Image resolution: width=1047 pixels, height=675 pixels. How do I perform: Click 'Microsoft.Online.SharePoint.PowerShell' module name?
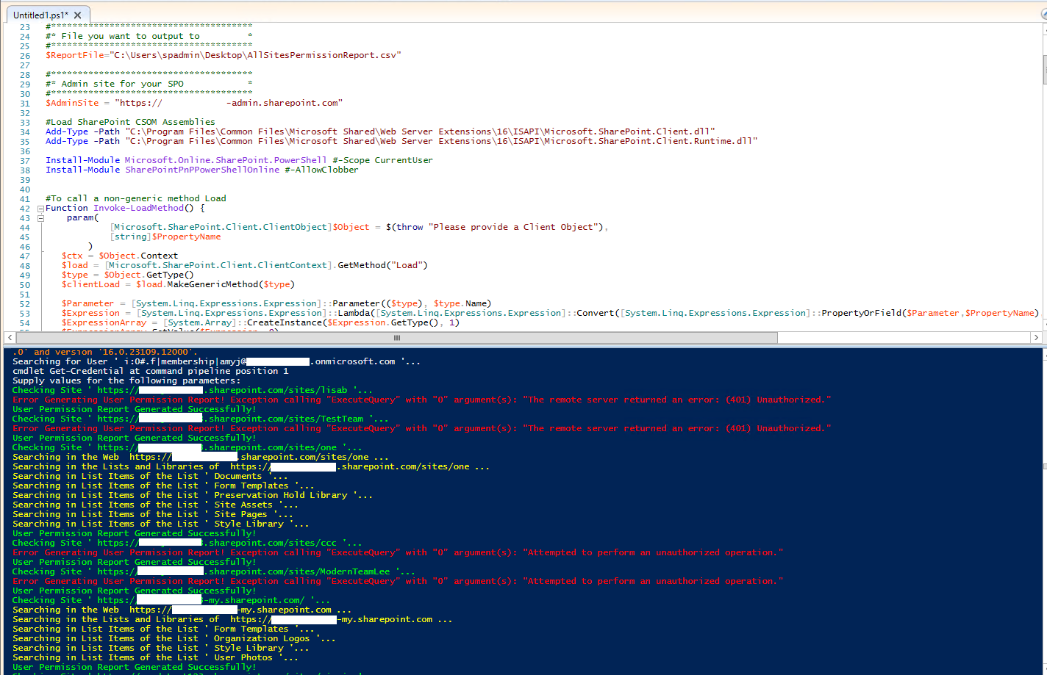(226, 161)
